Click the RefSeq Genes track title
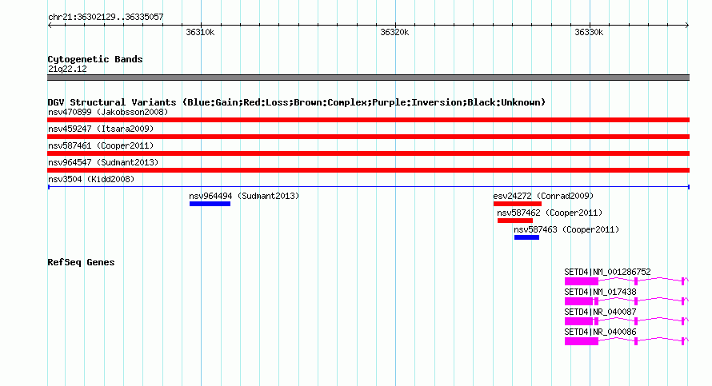This screenshot has width=712, height=386. coord(81,262)
